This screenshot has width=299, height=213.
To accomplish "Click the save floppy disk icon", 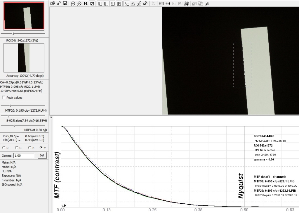I will 65,4.
